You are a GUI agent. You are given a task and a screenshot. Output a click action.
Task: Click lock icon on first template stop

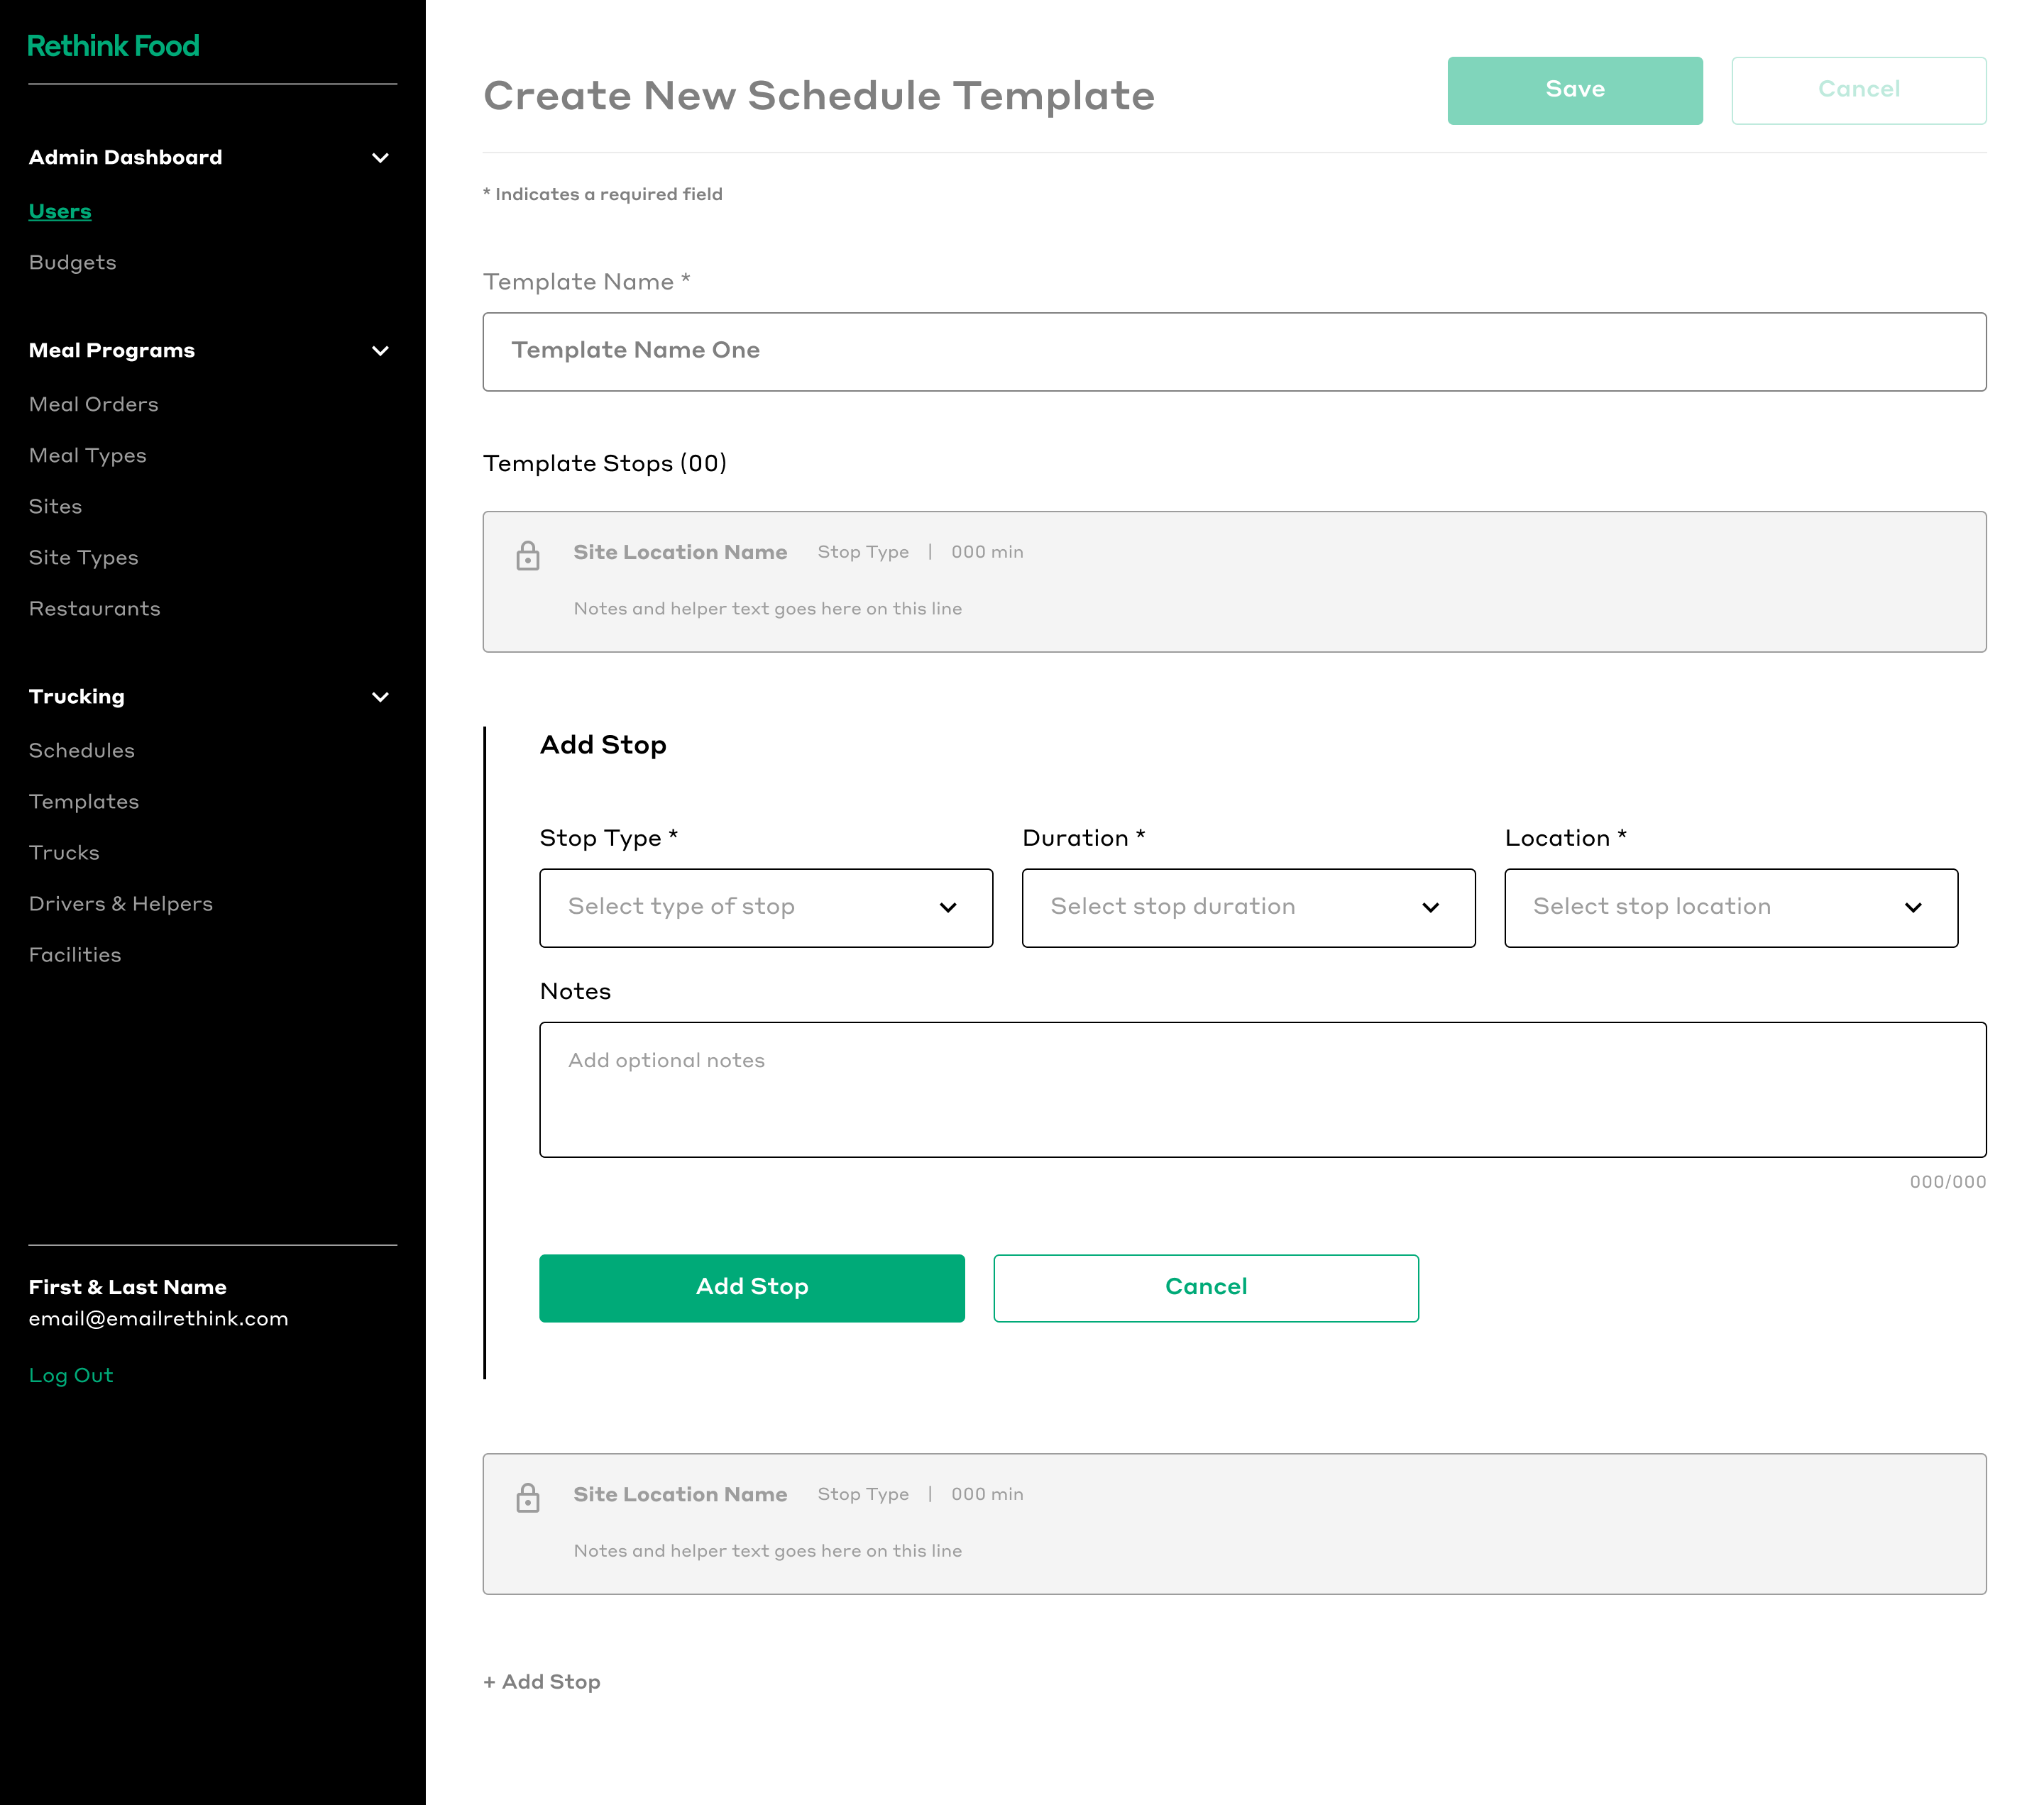click(x=528, y=556)
